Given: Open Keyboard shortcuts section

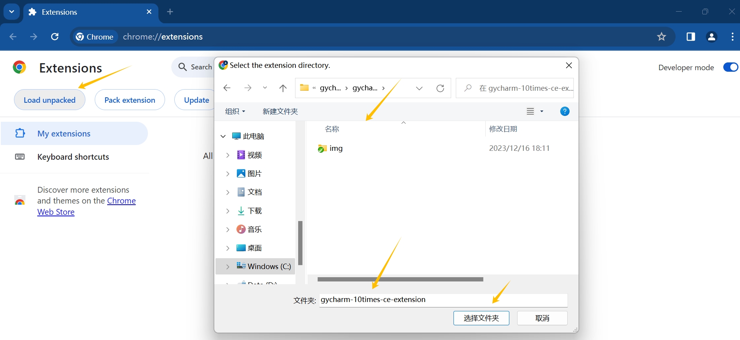Looking at the screenshot, I should click(74, 157).
